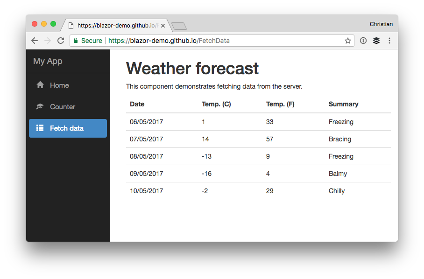The image size is (424, 279).
Task: Click the My App brand link
Action: pyautogui.click(x=48, y=61)
